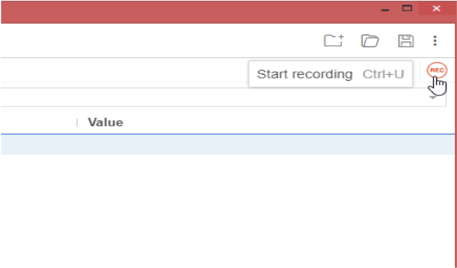Click the Ctrl+U shortcut label in tooltip

383,74
